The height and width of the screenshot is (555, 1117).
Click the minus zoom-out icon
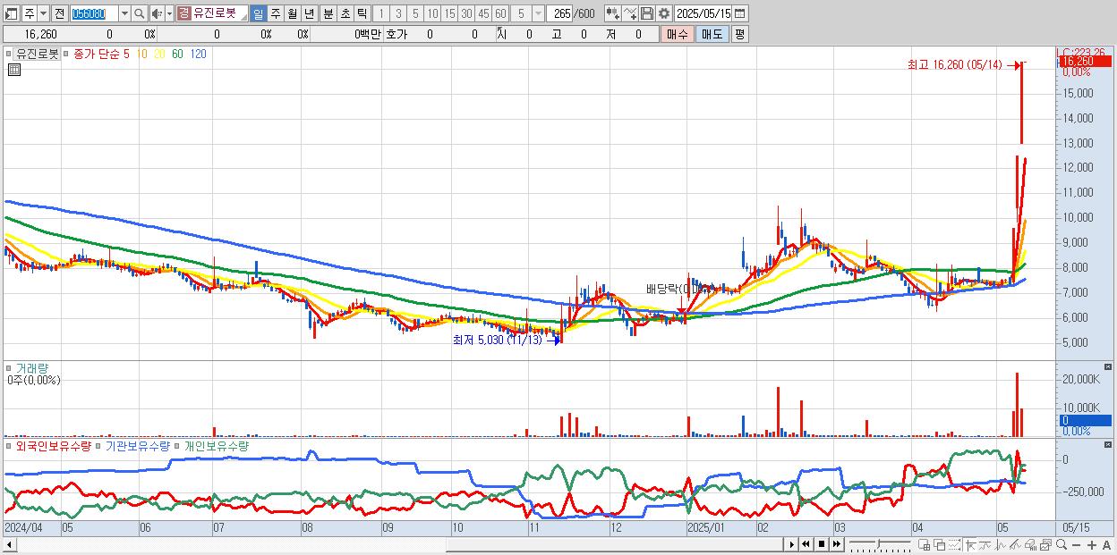(x=1077, y=544)
